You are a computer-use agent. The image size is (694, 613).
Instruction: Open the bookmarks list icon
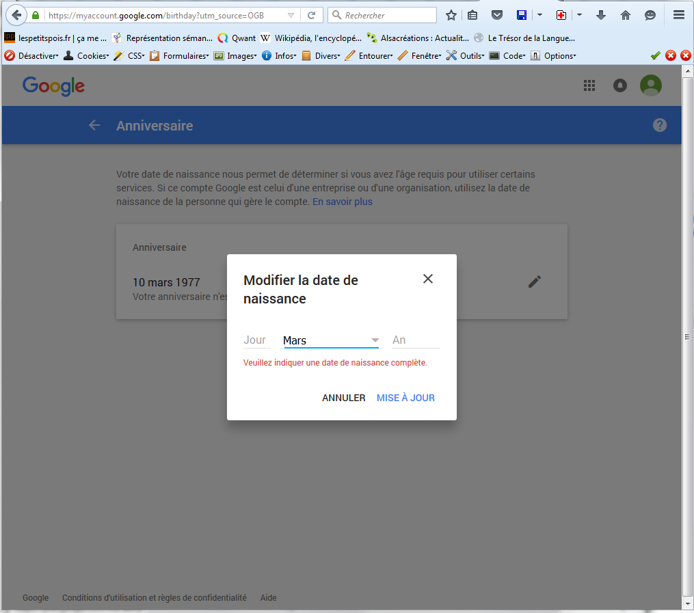click(x=472, y=16)
